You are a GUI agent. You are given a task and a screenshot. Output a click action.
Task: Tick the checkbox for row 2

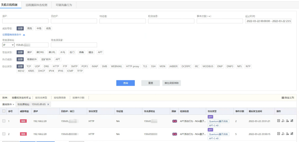click(x=4, y=134)
